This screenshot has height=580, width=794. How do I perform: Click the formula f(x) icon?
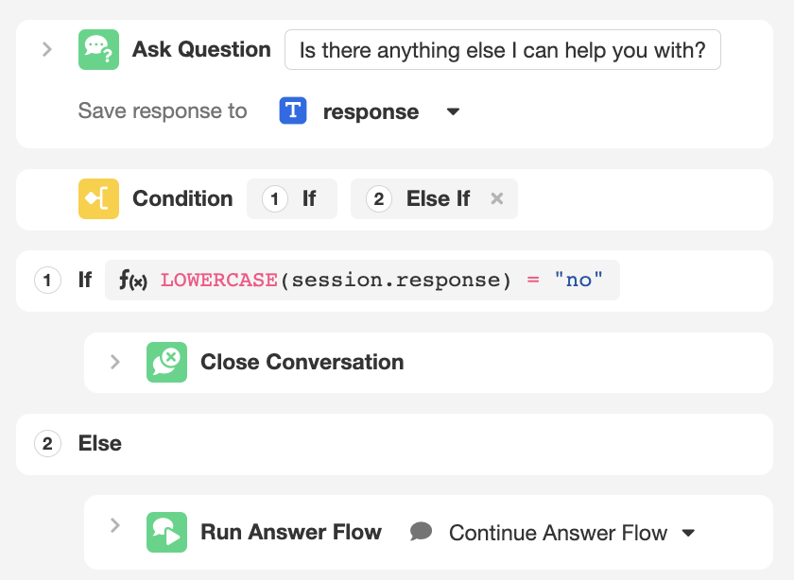(132, 280)
